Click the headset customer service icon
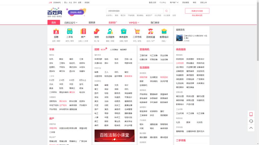 [251, 121]
